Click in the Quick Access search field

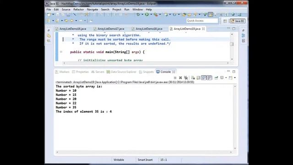point(202,21)
